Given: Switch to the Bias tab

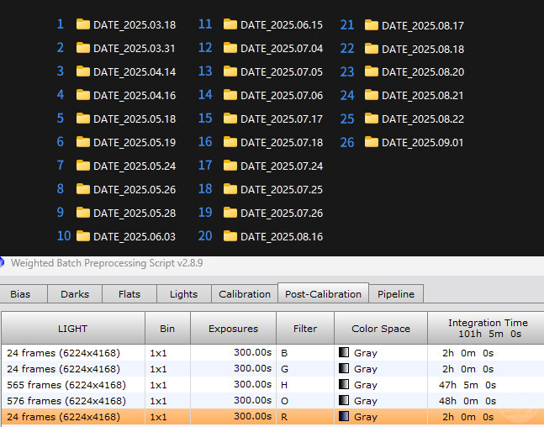Looking at the screenshot, I should pyautogui.click(x=20, y=294).
